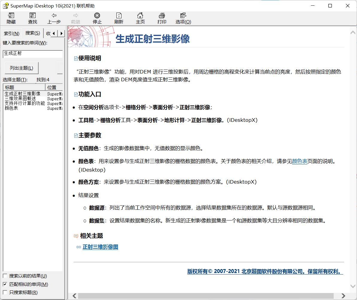Click the 主要参数 section page icon
The height and width of the screenshot is (300, 357).
coord(76,136)
